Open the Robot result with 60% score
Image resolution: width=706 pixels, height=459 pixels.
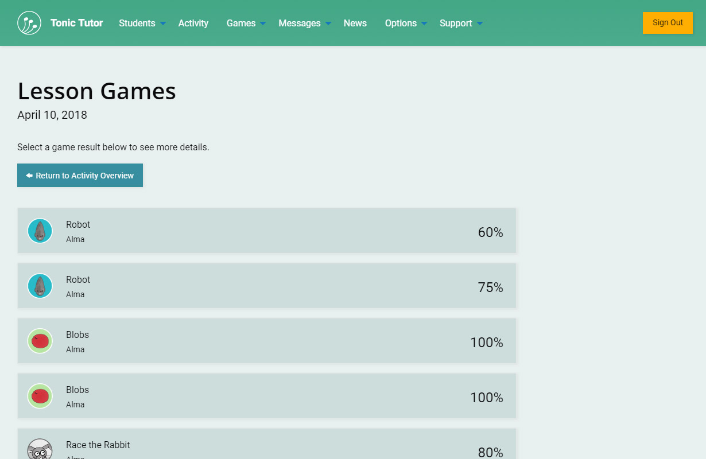point(267,231)
